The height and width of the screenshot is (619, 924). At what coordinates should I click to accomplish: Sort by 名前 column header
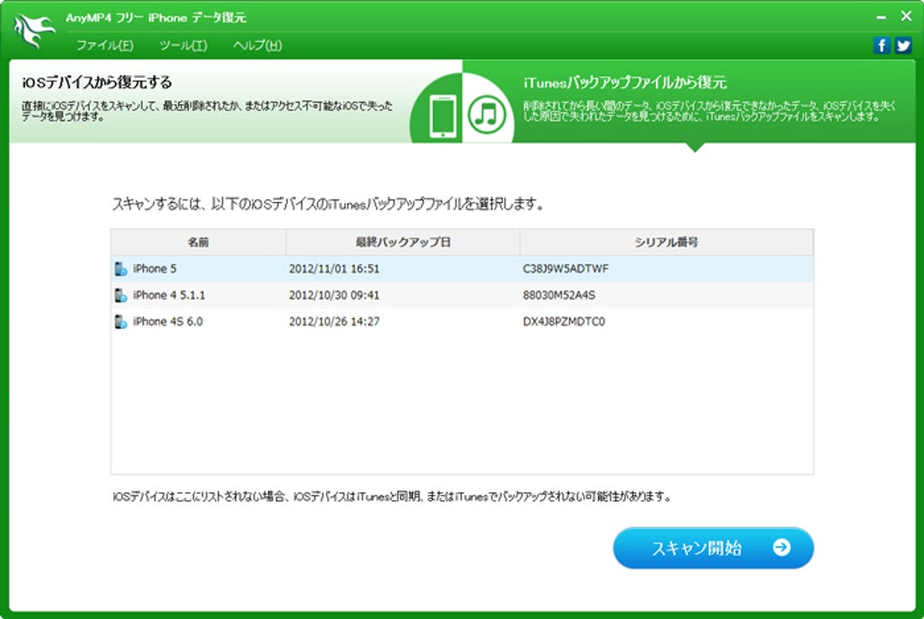pos(198,242)
